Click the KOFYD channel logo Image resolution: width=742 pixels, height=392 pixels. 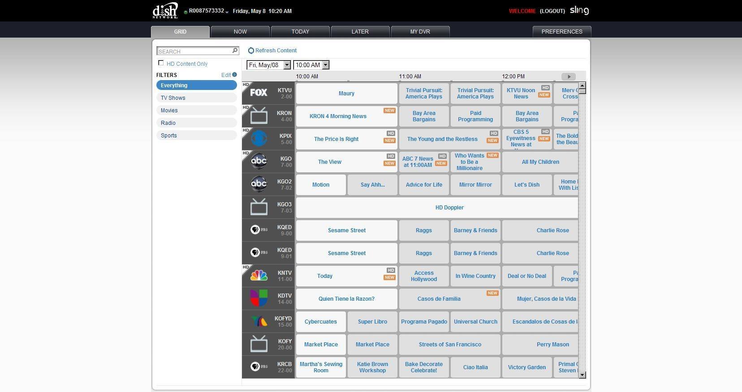[259, 321]
